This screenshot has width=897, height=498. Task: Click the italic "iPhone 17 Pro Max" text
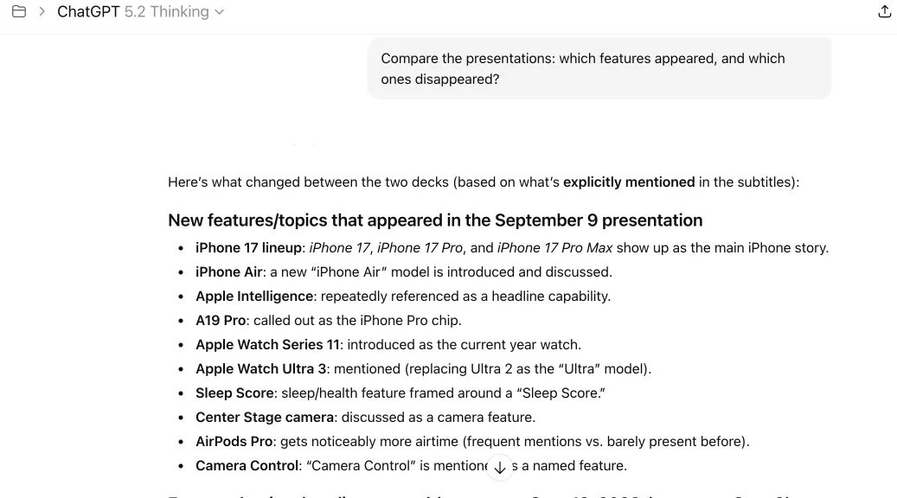click(554, 248)
